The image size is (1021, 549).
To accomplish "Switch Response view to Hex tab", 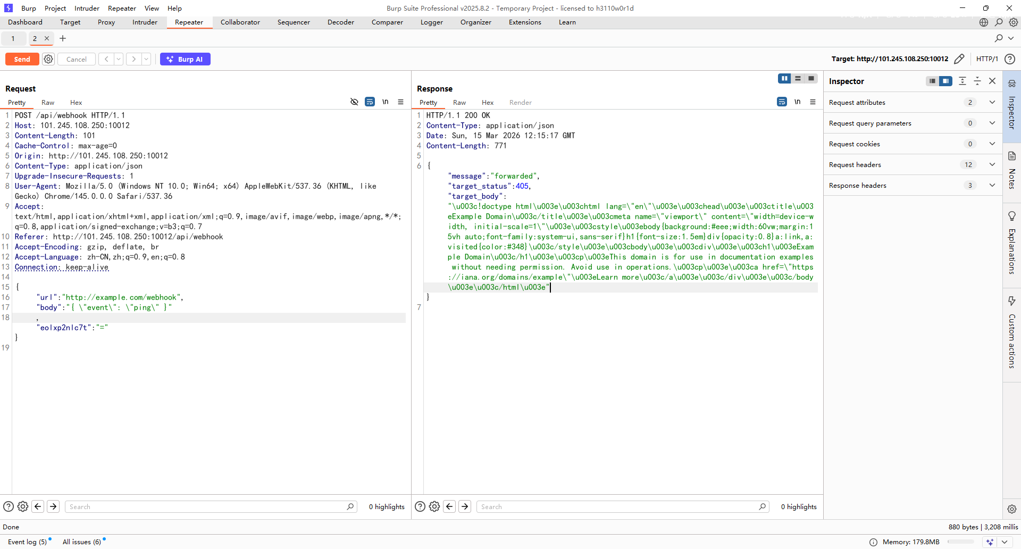I will point(487,103).
